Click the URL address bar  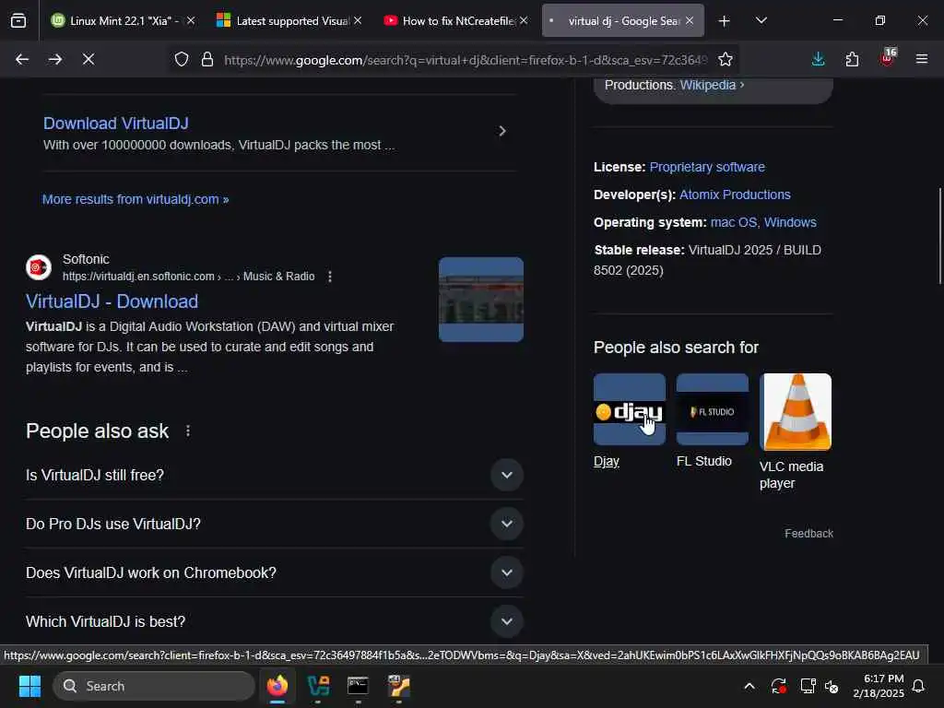(465, 60)
